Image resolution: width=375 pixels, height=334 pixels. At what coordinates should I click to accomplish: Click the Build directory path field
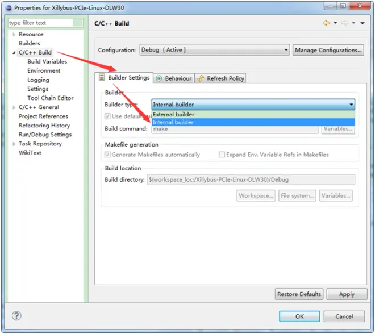pyautogui.click(x=251, y=179)
